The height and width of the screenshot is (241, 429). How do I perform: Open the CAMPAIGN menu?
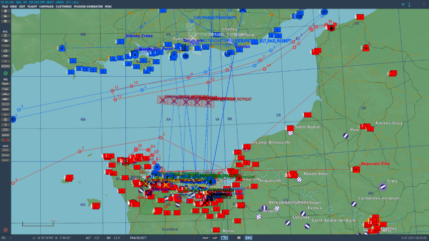click(x=46, y=7)
